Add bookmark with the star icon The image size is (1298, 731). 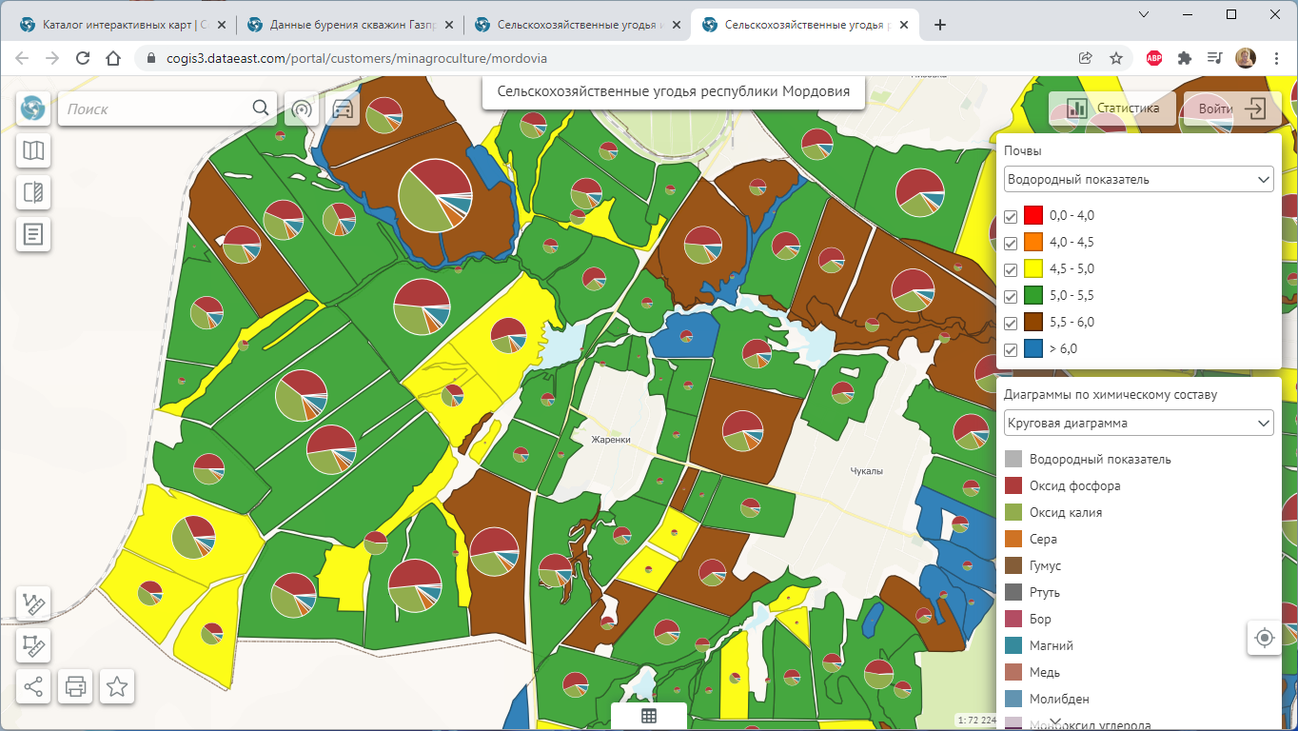117,686
